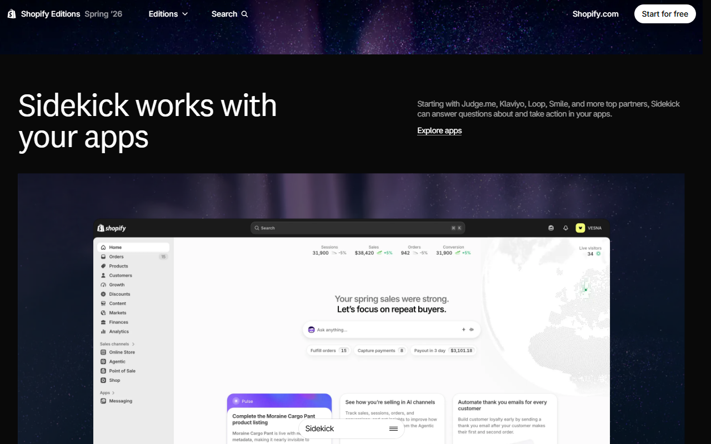Click the Fulfill orders 15 chip
Screen dimensions: 711x444
[x=329, y=351]
